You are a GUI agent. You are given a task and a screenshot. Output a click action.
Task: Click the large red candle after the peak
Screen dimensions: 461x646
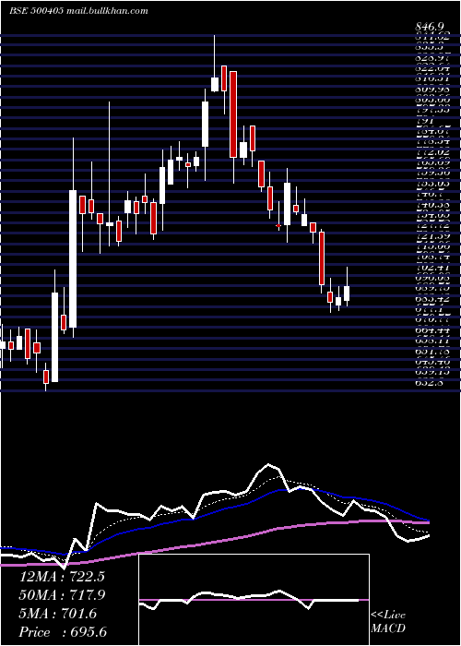click(x=233, y=114)
